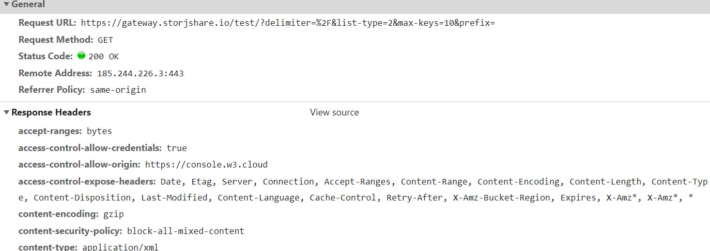Image resolution: width=710 pixels, height=251 pixels.
Task: Collapse the Response Headers disclosure triangle
Action: [x=7, y=112]
